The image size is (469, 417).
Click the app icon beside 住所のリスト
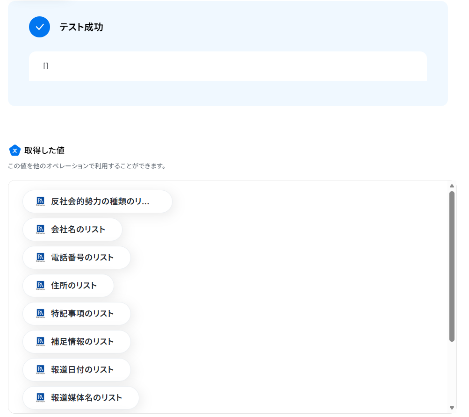[40, 286]
